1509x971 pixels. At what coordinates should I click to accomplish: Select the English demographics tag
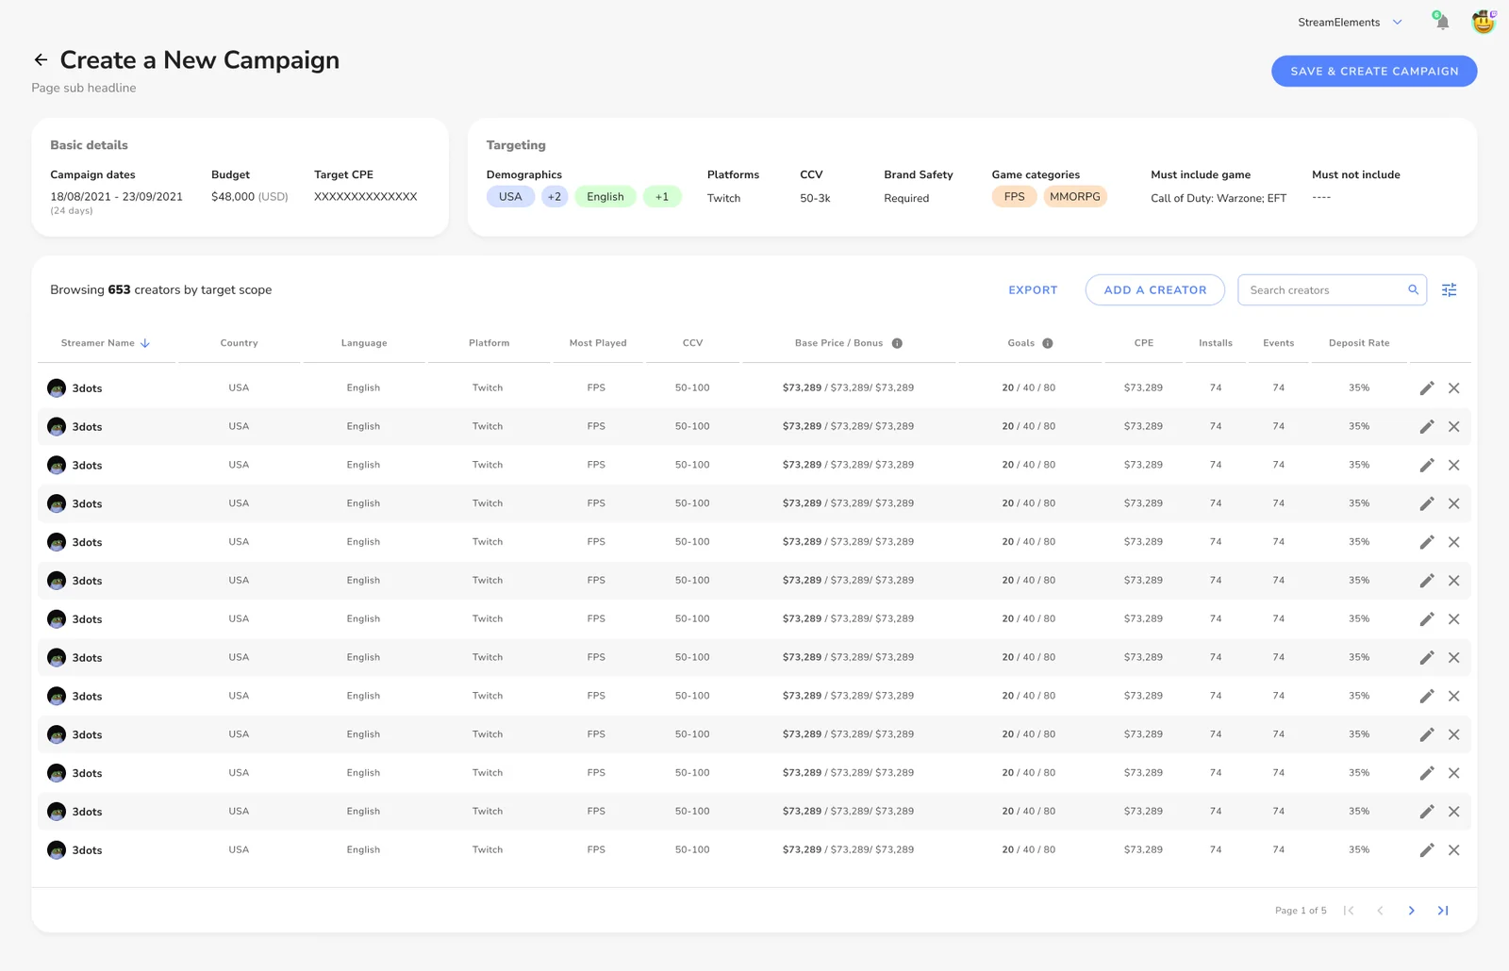click(x=605, y=197)
